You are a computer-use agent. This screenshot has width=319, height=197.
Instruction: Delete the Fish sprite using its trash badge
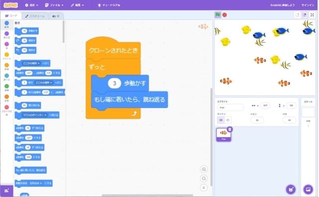230,130
